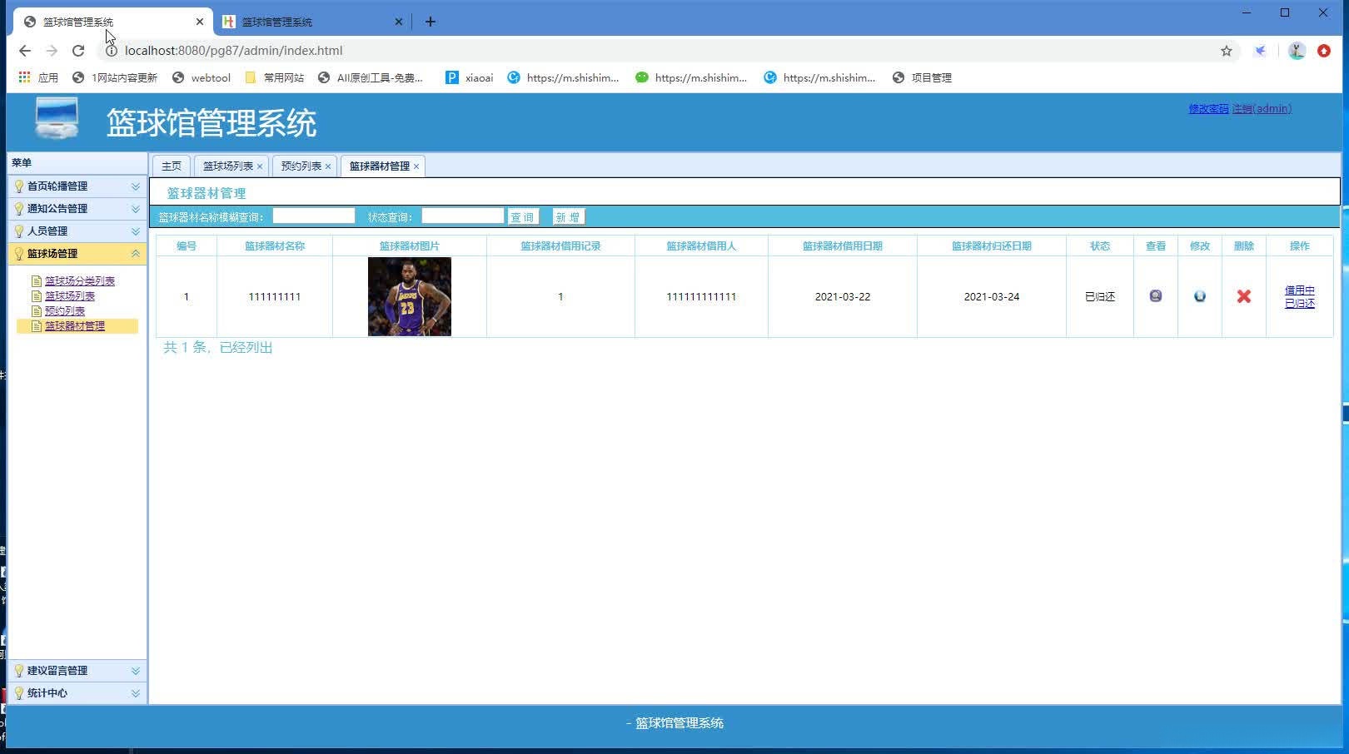
Task: Delete record with the red X icon
Action: [1244, 296]
